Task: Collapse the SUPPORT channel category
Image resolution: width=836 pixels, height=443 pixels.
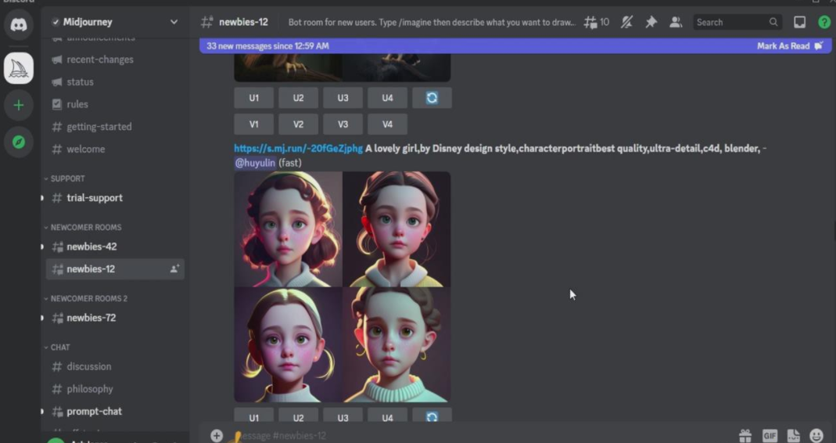Action: (x=67, y=178)
